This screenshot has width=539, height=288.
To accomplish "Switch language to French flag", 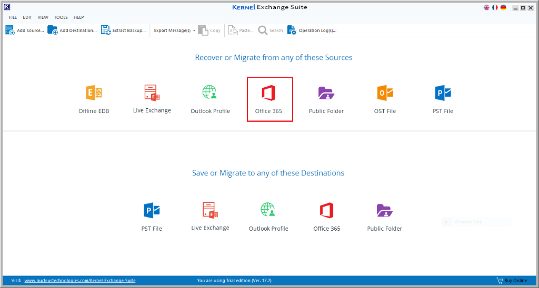I will 495,7.
